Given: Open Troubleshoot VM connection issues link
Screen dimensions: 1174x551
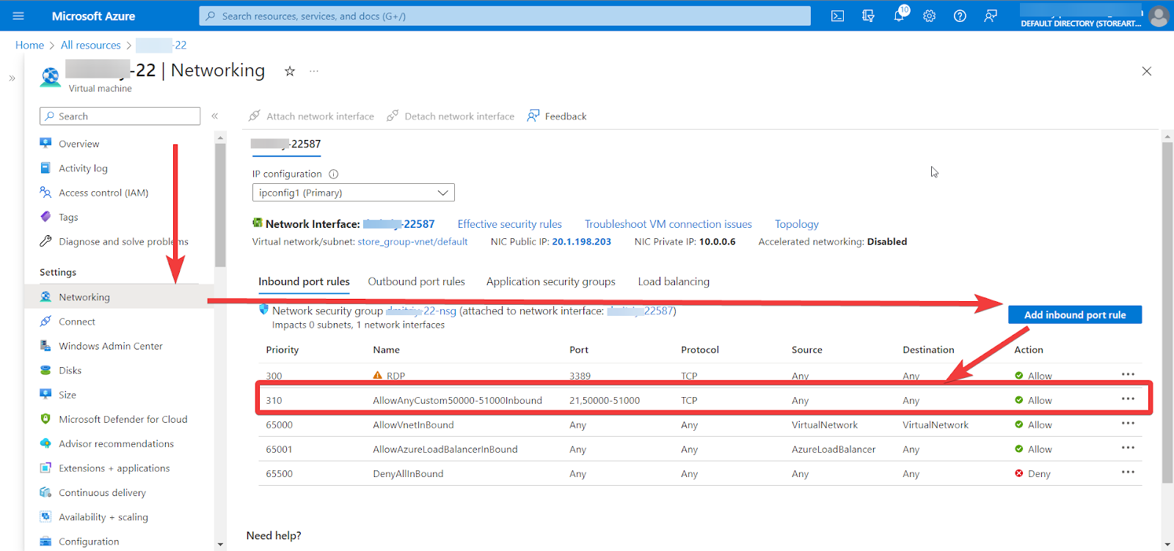Looking at the screenshot, I should pos(668,224).
